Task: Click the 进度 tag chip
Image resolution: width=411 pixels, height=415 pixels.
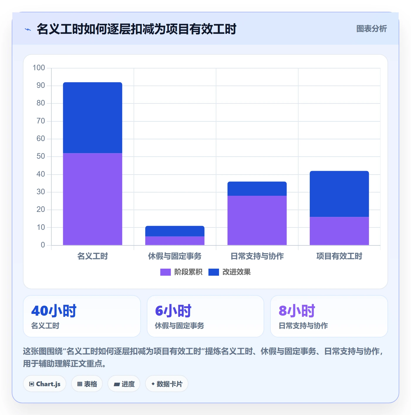Action: tap(124, 384)
